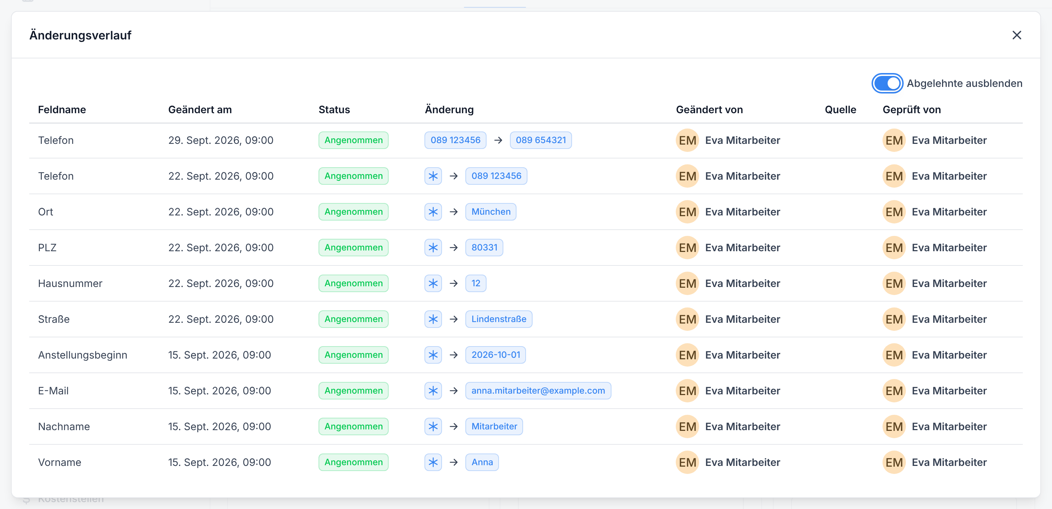Click the date 29. Sept. 2026, 09:00
Screen dimensions: 1052x509
click(221, 141)
